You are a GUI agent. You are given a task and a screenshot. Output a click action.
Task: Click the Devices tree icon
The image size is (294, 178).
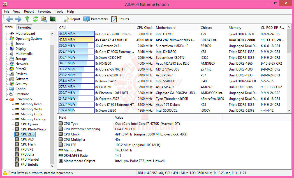tap(11, 74)
